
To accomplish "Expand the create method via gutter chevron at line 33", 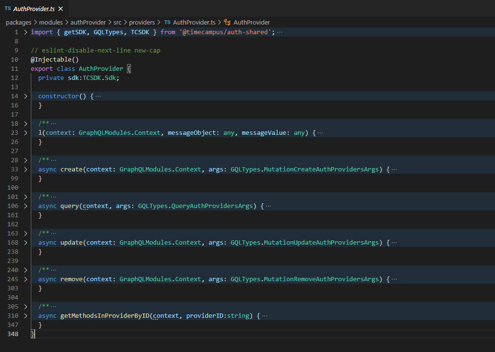I will coord(25,169).
